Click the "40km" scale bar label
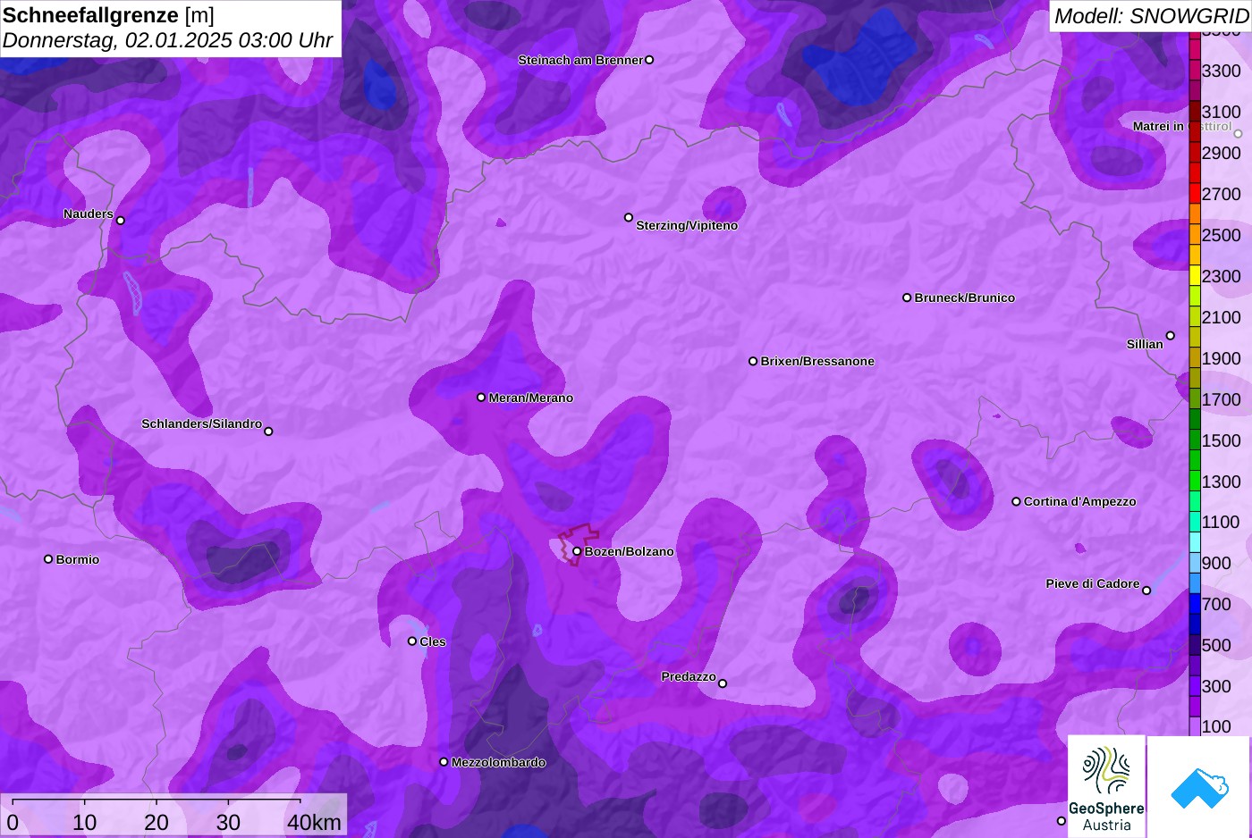 point(314,823)
